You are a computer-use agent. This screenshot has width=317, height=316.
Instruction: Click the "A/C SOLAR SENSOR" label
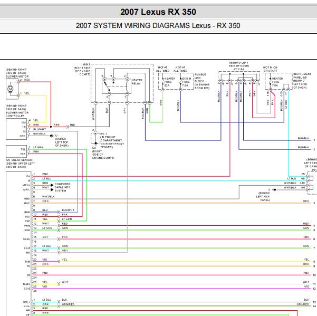19,160
